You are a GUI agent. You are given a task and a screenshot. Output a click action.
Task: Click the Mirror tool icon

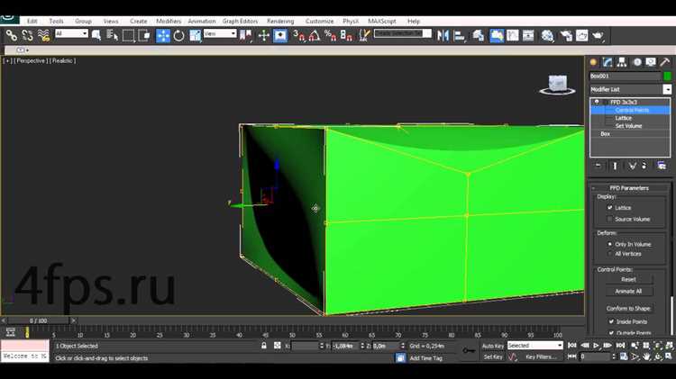pyautogui.click(x=443, y=35)
